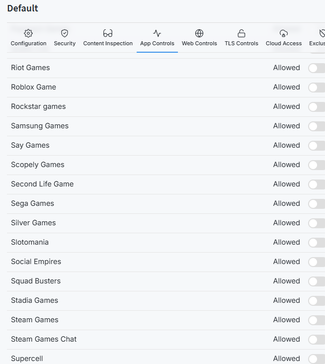
Task: Click the Social Empires label
Action: click(36, 262)
